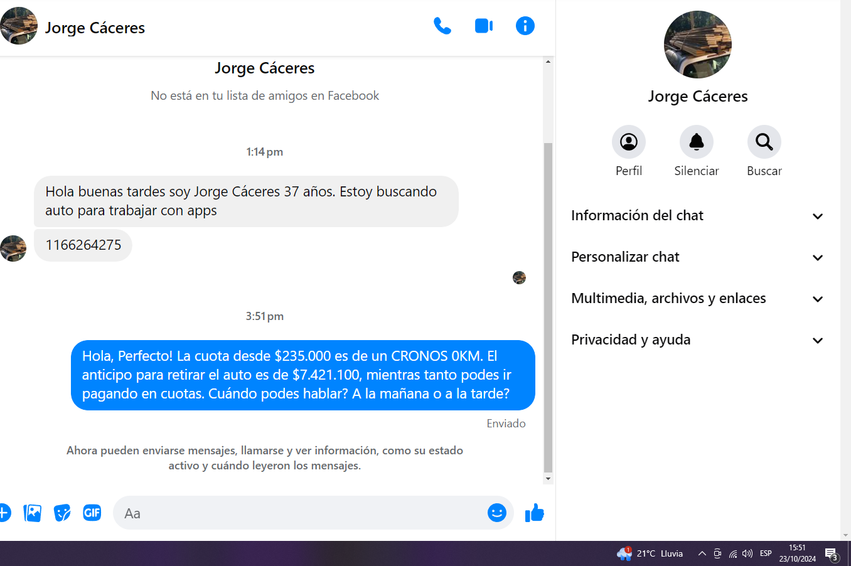The width and height of the screenshot is (851, 566).
Task: Open the volume control in system tray
Action: [x=747, y=553]
